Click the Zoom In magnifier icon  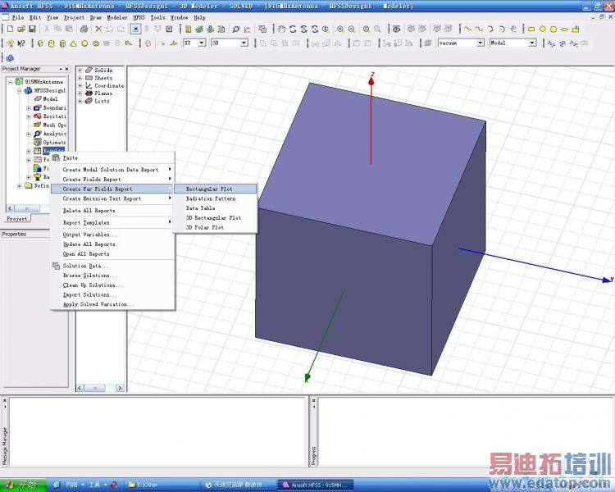[340, 29]
